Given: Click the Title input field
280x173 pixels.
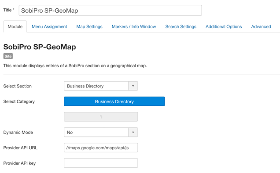Looking at the screenshot, I should [x=110, y=11].
